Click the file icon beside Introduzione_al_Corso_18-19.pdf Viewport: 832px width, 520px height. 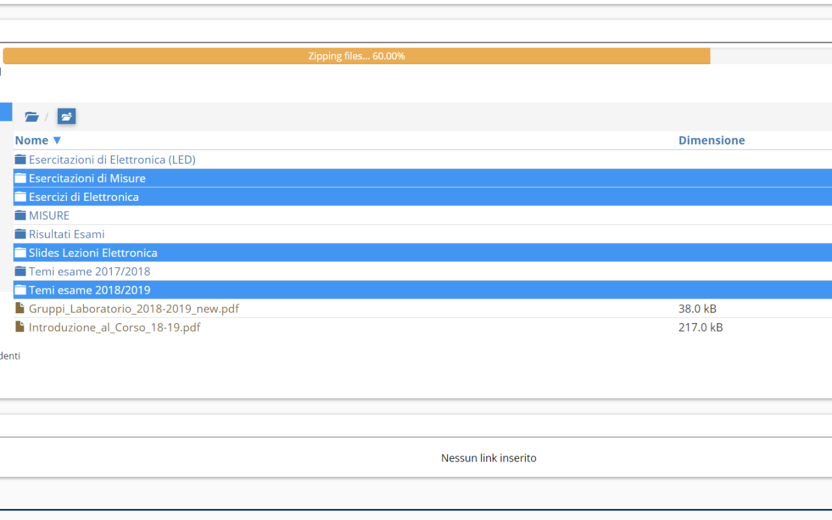pyautogui.click(x=19, y=327)
